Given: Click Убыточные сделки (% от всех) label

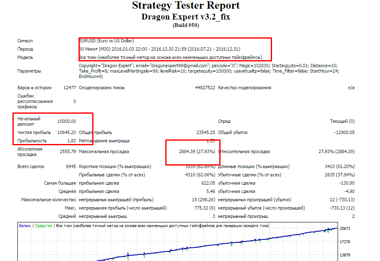Looking at the screenshot, I should pyautogui.click(x=250, y=175).
